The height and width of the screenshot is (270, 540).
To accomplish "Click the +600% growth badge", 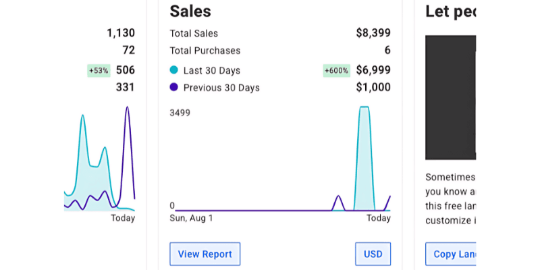I will click(x=336, y=71).
